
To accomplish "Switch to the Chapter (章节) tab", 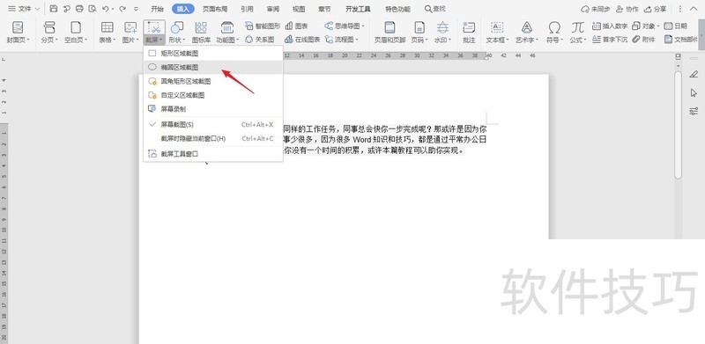I will click(x=324, y=9).
